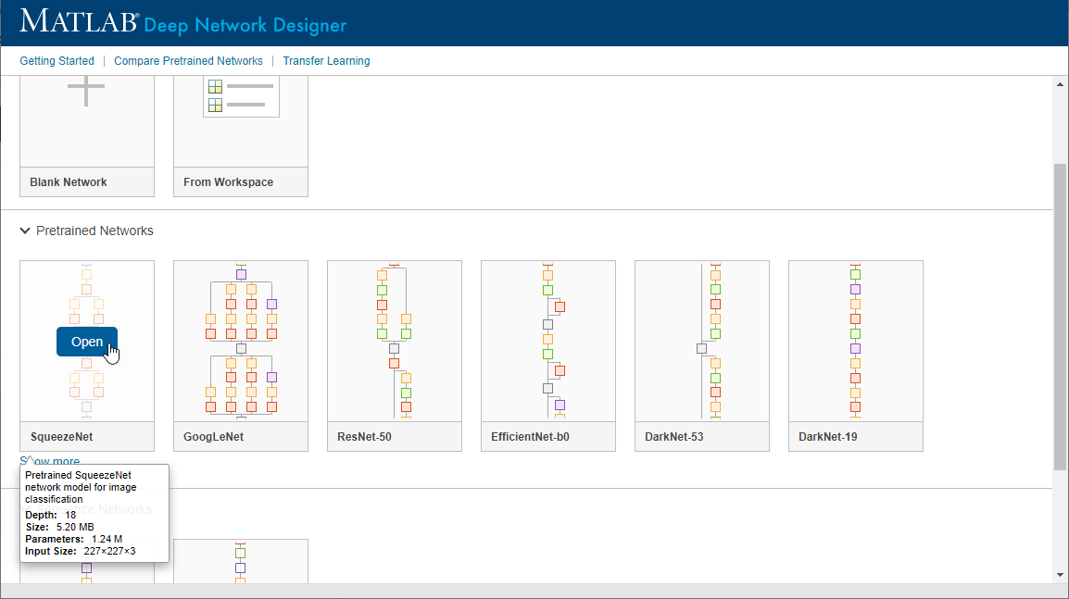
Task: Open the SqueezeNet pretrained network
Action: 87,342
